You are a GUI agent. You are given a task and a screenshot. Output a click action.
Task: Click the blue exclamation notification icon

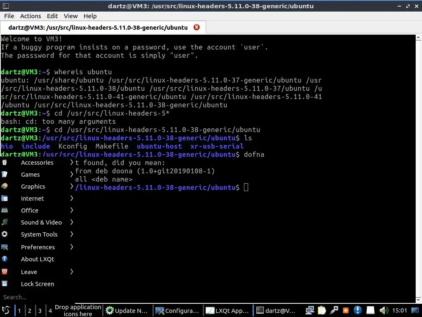coord(357,310)
